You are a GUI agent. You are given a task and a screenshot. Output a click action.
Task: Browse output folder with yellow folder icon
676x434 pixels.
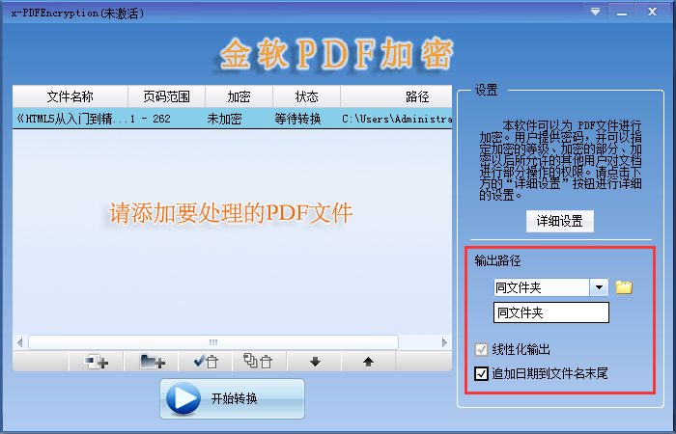click(x=624, y=287)
